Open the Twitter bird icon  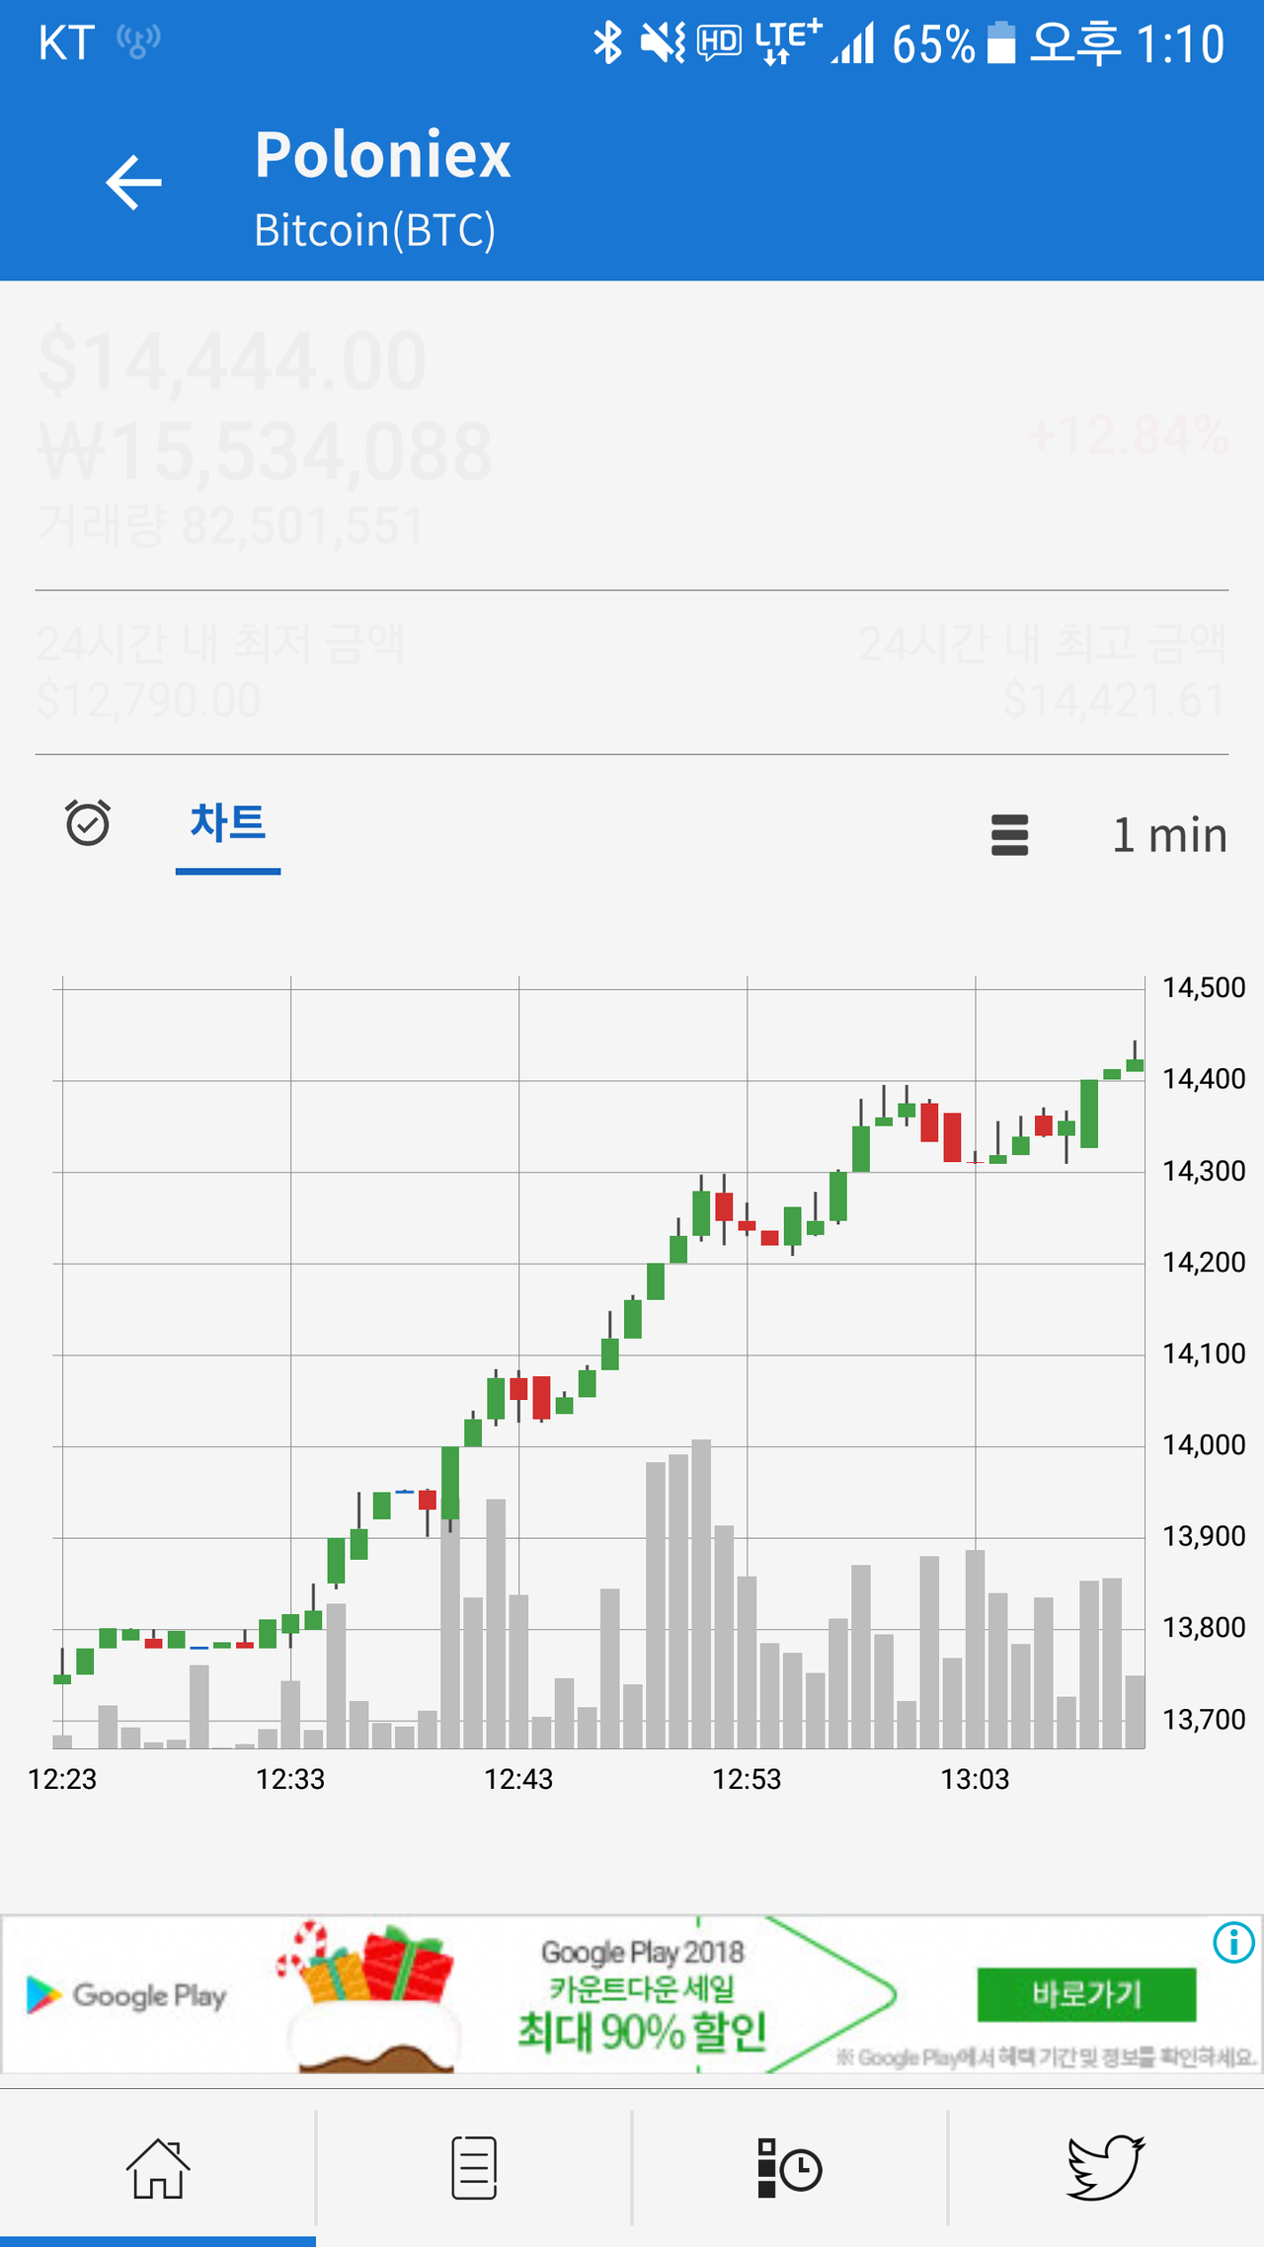[x=1105, y=2168]
